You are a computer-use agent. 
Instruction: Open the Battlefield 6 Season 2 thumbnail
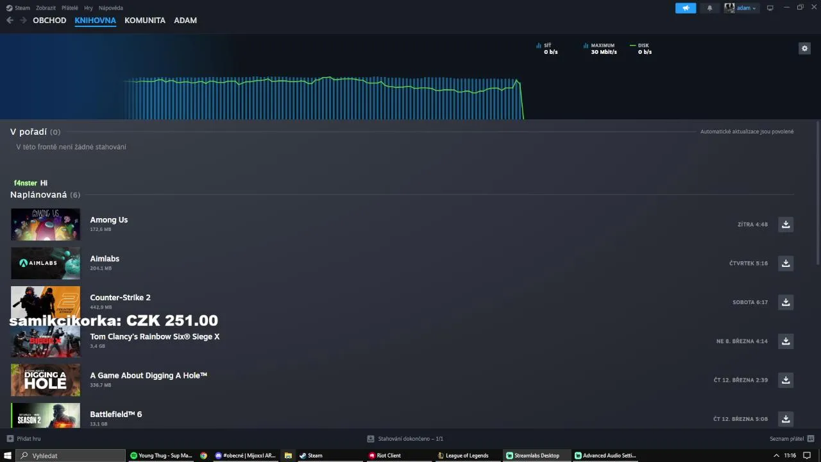46,415
